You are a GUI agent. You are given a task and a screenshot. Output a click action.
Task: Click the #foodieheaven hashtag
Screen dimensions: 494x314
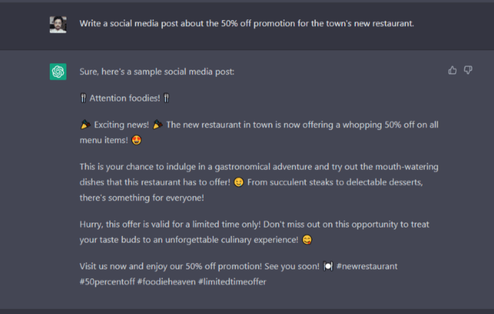pos(166,281)
